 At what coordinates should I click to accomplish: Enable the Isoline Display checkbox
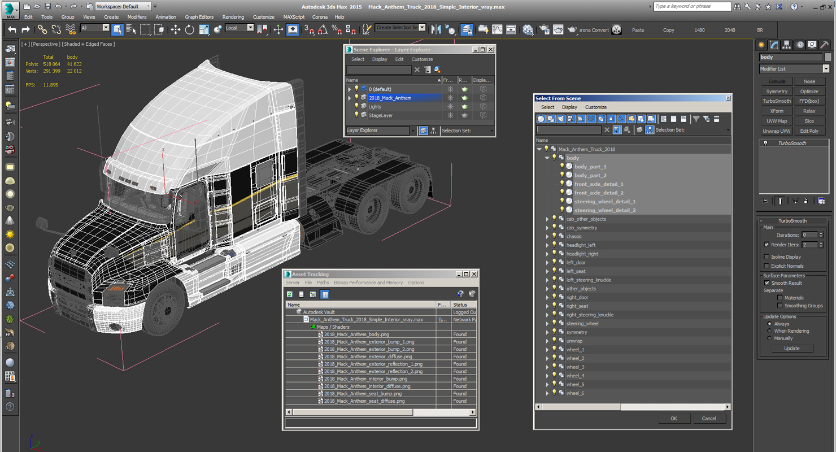767,257
